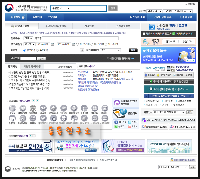This screenshot has width=200, height=179.
Task: Click the 기관명 magnifier search icon
Action: [82, 50]
